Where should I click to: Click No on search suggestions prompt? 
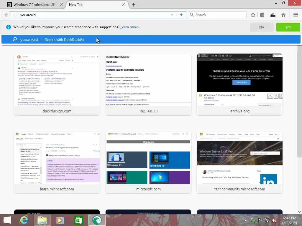click(261, 27)
